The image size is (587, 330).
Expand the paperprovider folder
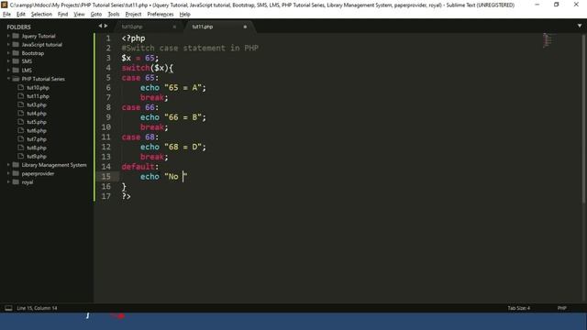(8, 173)
